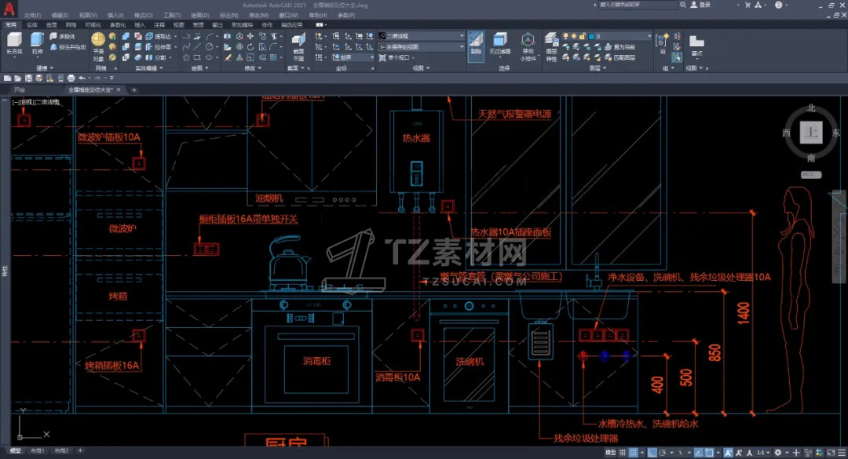Click the 提取边 extract edges tool
This screenshot has width=848, height=459.
click(159, 36)
